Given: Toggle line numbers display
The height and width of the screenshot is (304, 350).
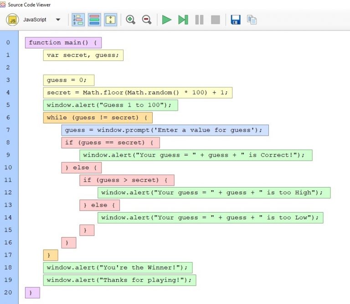Looking at the screenshot, I should [78, 20].
